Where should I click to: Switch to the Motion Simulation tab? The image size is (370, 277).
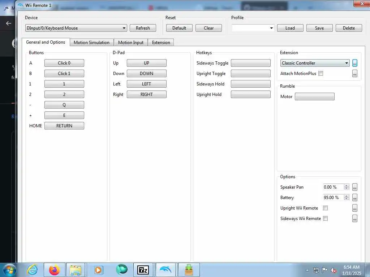pyautogui.click(x=91, y=43)
